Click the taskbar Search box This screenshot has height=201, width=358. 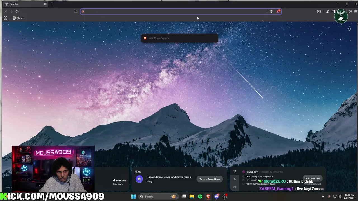[159, 197]
